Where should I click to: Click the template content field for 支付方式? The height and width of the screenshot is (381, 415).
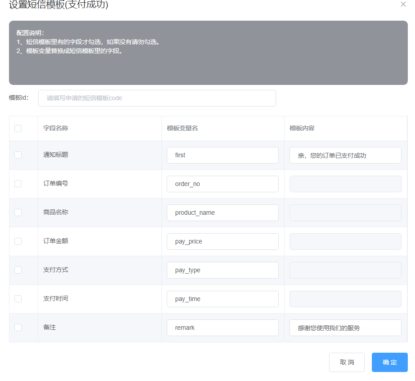(x=345, y=270)
